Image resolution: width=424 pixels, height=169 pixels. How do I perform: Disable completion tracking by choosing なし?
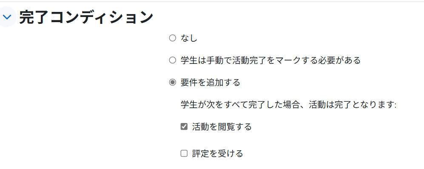pos(172,38)
